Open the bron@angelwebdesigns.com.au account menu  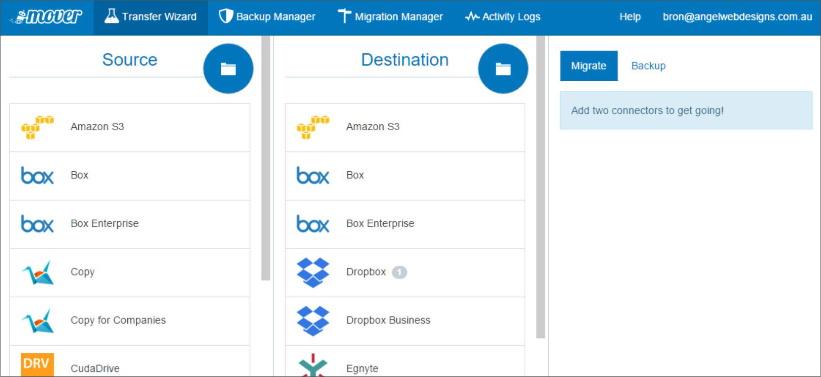pos(737,17)
